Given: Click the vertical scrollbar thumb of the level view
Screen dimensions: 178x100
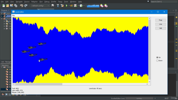Looking at the screenshot, I should (149, 49).
